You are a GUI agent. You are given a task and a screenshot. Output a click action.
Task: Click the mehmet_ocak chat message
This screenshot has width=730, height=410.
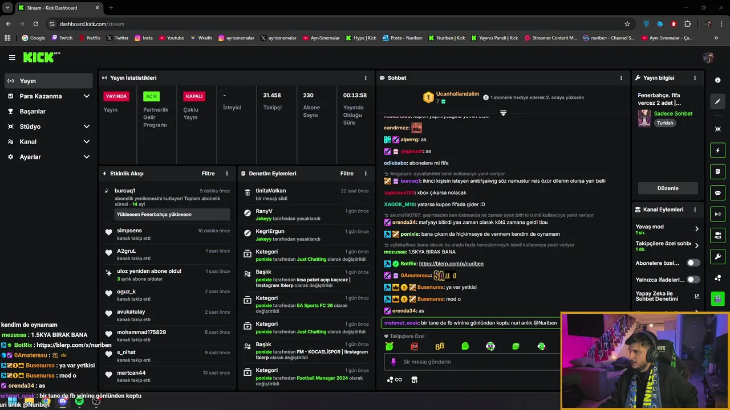pyautogui.click(x=471, y=323)
